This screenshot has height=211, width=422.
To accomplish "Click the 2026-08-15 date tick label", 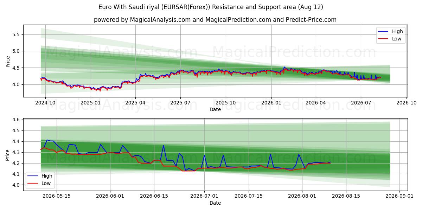I will coord(346,196).
